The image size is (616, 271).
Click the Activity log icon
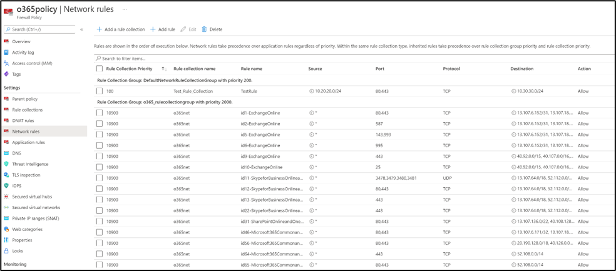pyautogui.click(x=7, y=53)
